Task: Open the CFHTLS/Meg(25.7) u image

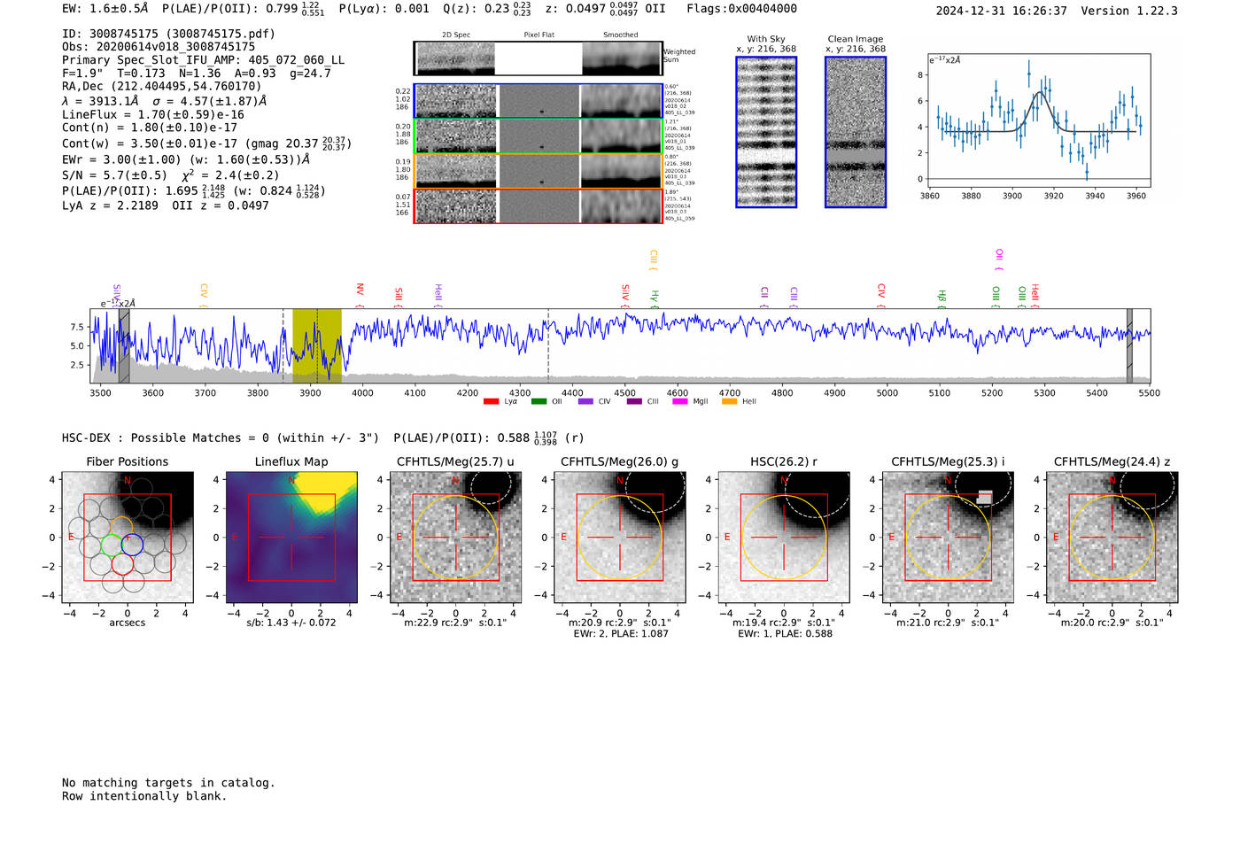Action: click(x=455, y=537)
